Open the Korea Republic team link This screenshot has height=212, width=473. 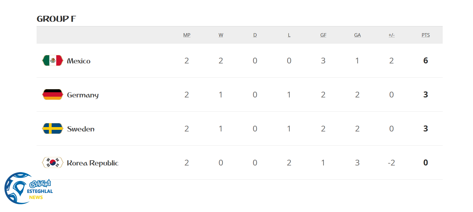pos(93,163)
